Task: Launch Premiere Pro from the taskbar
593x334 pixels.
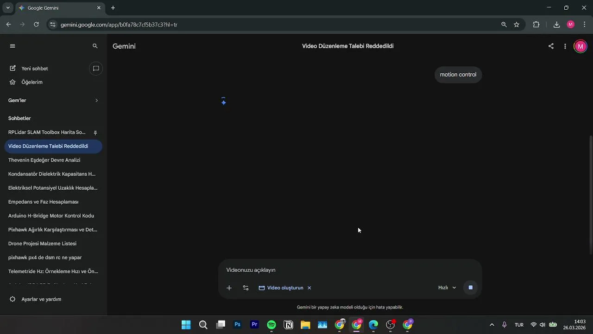Action: pyautogui.click(x=254, y=325)
